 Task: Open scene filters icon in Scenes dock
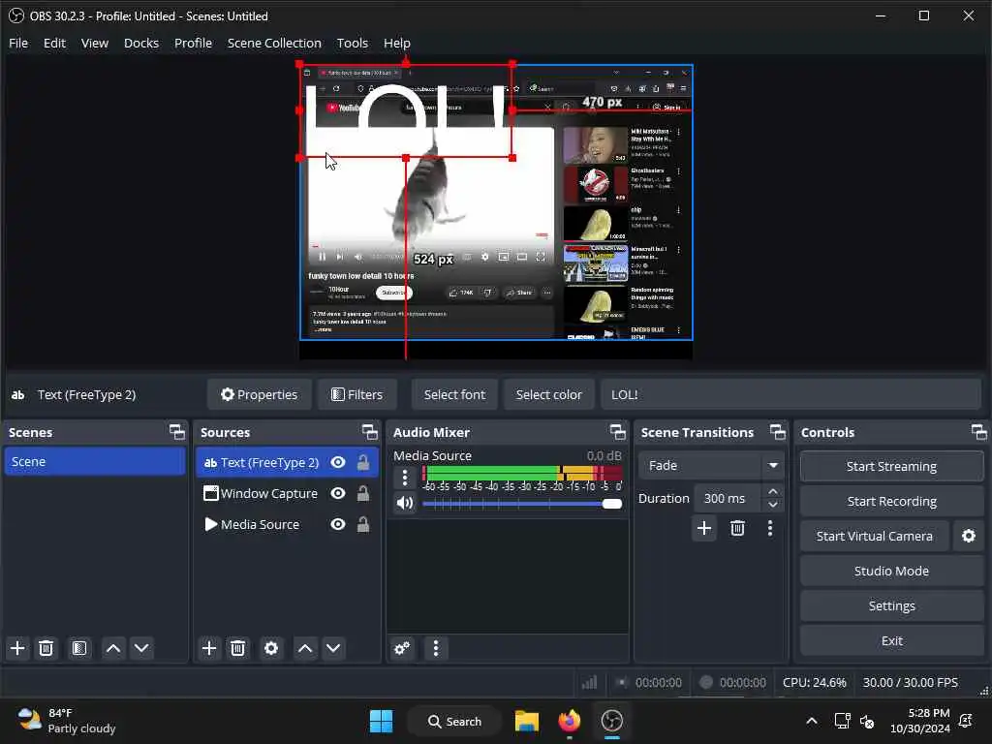pyautogui.click(x=79, y=648)
